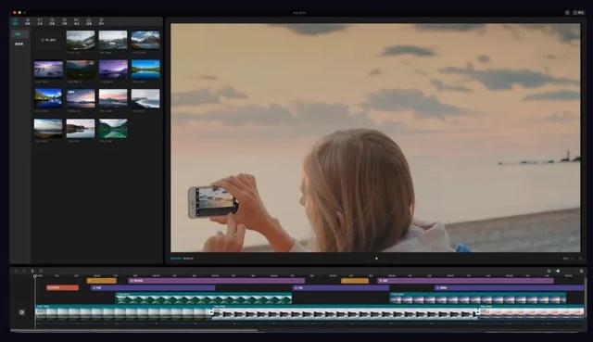593x342 pixels.
Task: Open the Text tab in top toolbar
Action: [x=40, y=21]
